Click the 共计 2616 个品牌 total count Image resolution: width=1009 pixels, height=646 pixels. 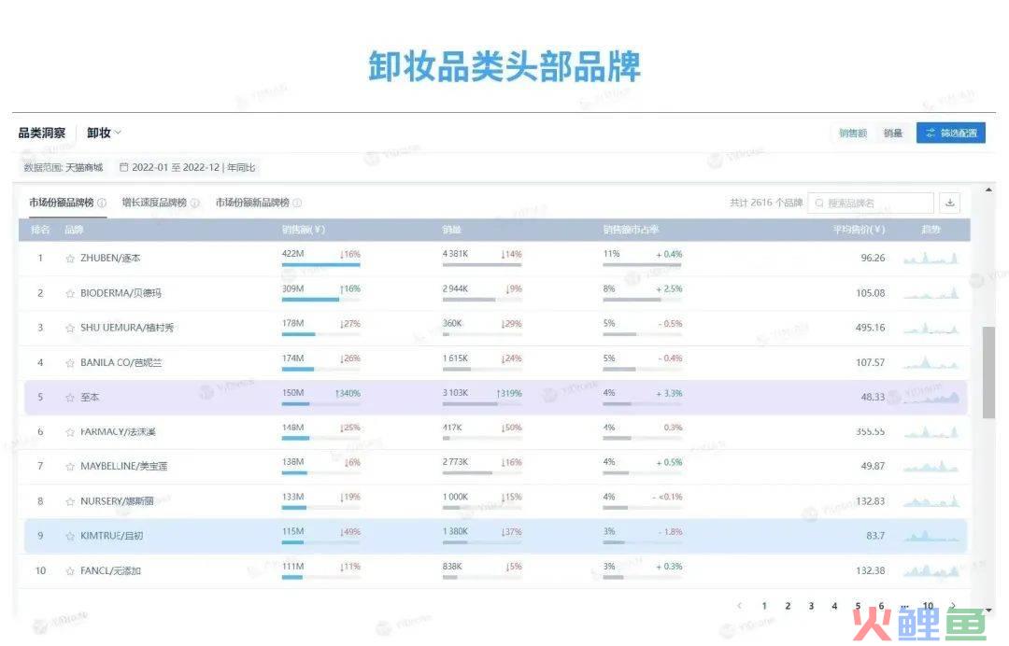click(766, 203)
